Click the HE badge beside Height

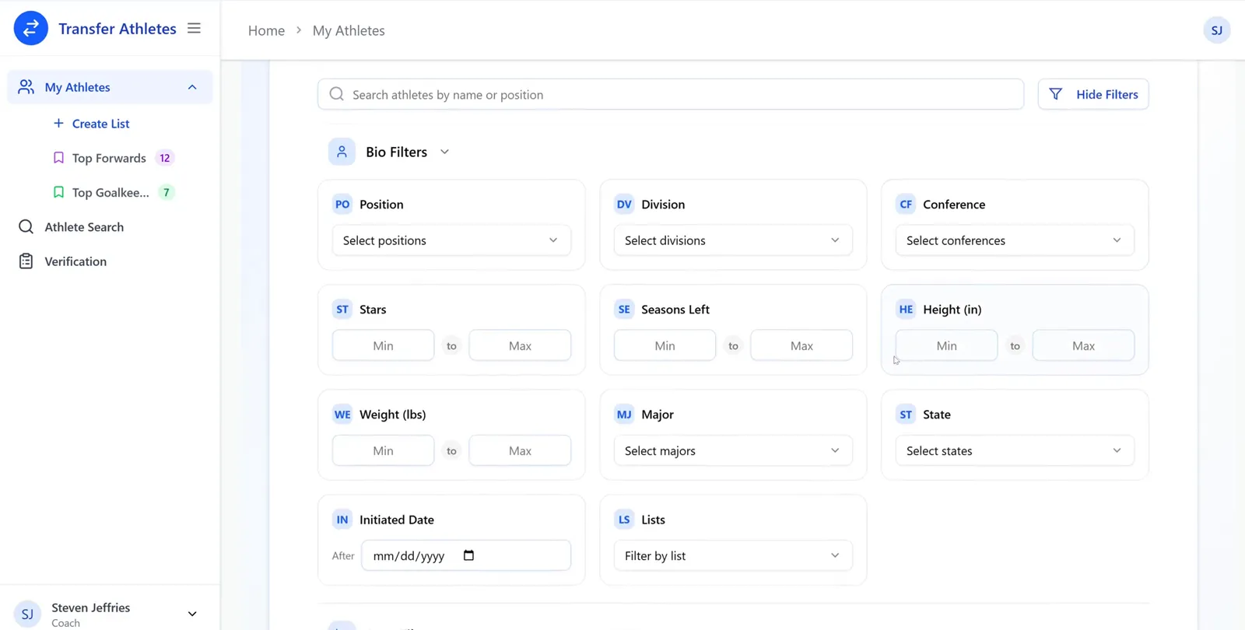point(906,310)
